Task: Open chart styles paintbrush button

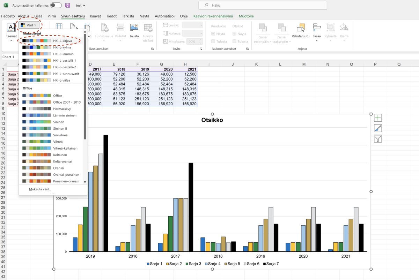Action: coord(377,128)
